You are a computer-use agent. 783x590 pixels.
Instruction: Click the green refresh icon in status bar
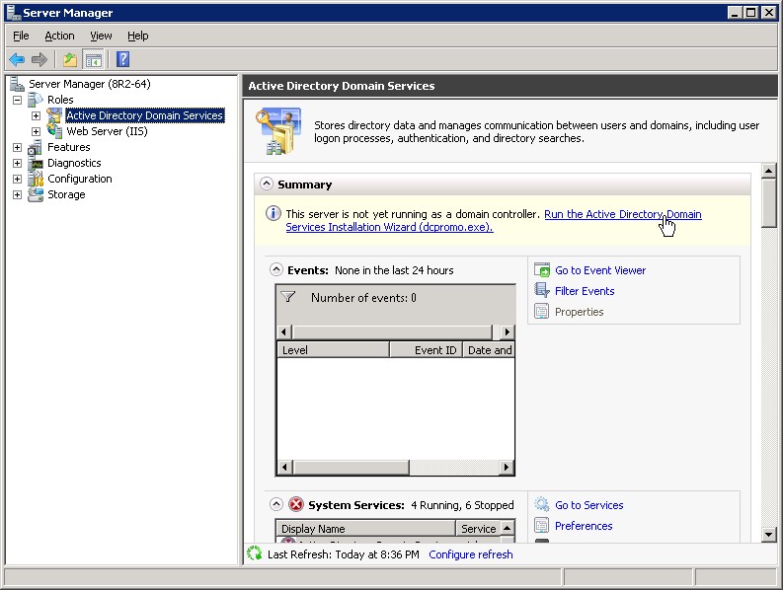[x=255, y=554]
